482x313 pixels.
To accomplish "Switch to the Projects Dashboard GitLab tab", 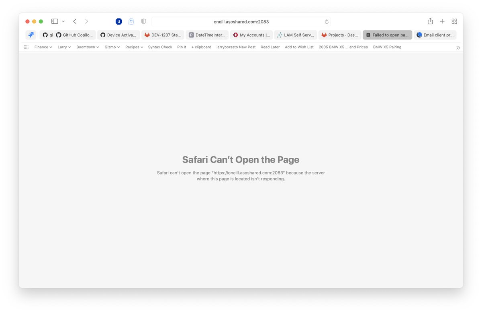I will click(x=339, y=35).
